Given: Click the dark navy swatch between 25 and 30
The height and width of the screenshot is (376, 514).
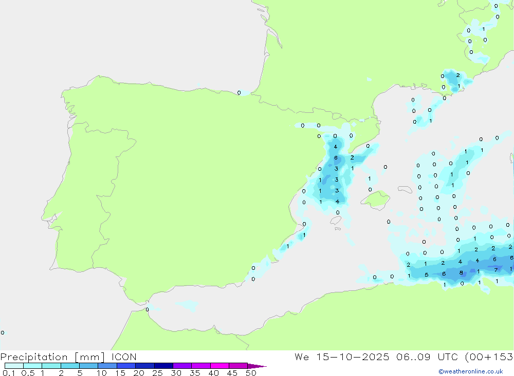Looking at the screenshot, I should (x=163, y=366).
